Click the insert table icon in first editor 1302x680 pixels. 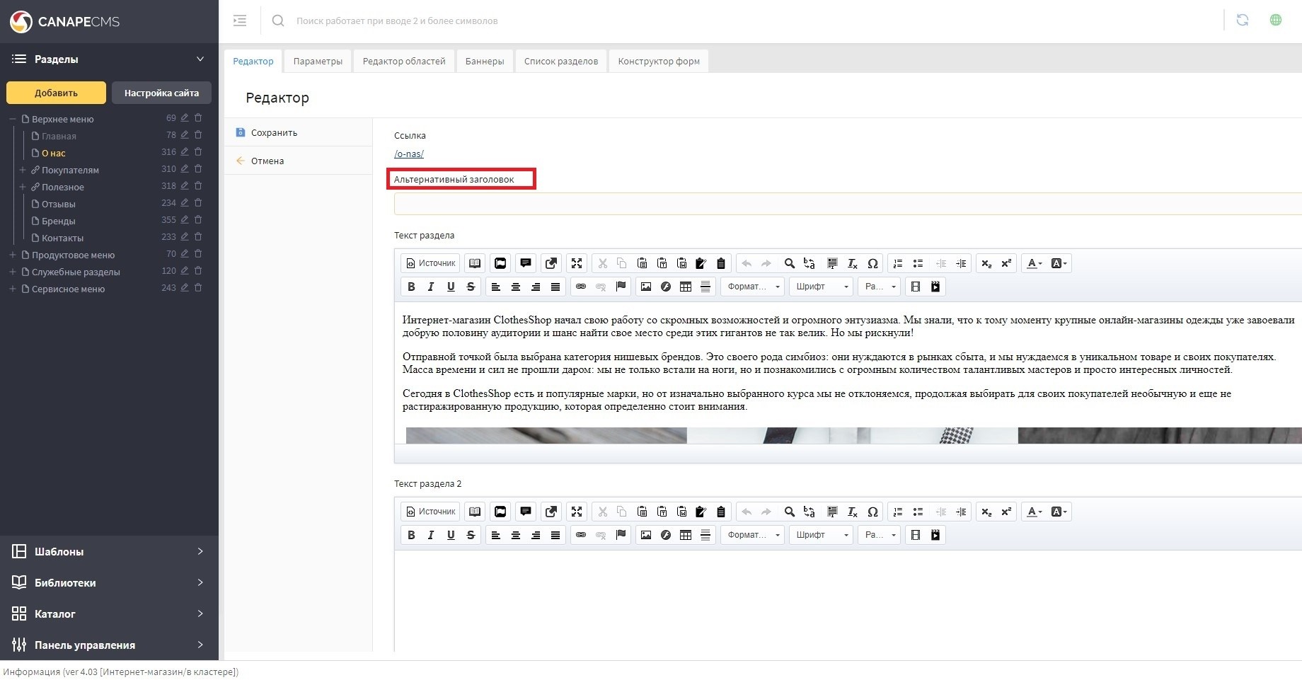(685, 287)
